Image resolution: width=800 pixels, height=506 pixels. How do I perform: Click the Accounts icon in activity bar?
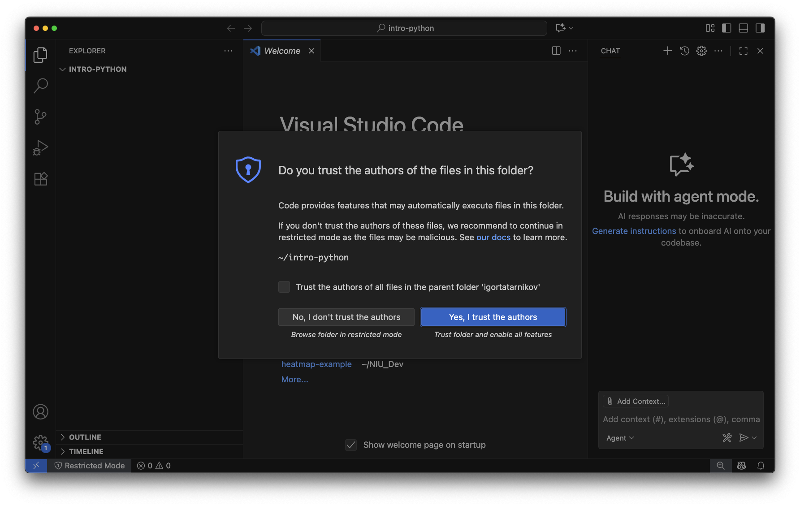[40, 412]
